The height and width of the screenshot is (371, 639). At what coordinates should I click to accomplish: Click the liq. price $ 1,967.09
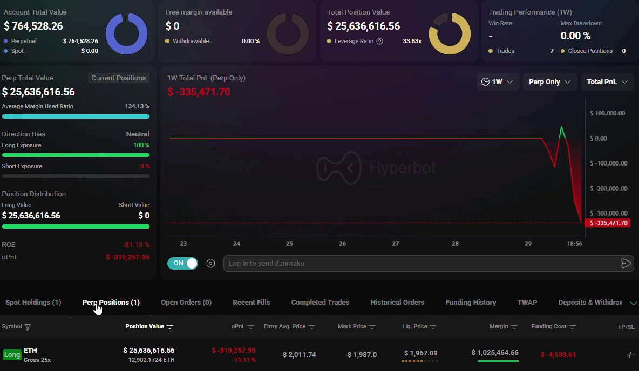[x=420, y=353]
